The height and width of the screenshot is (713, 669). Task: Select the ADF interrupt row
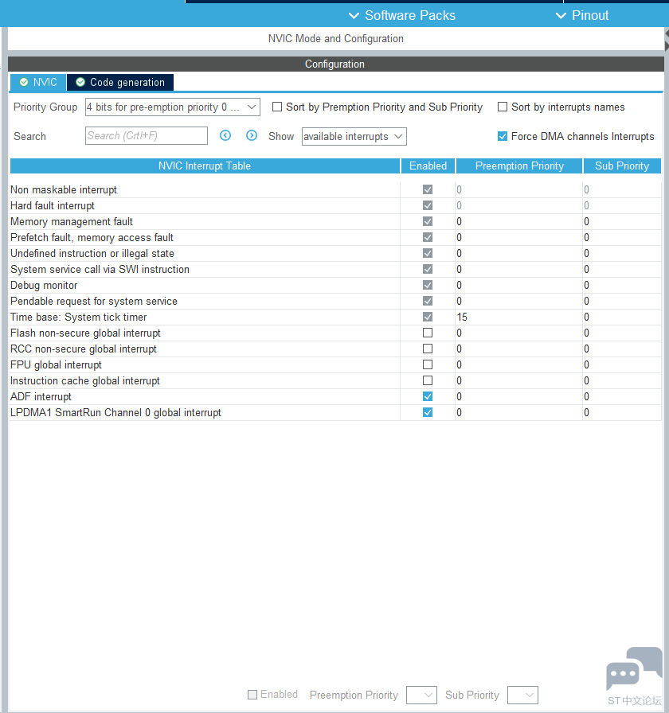click(x=335, y=396)
